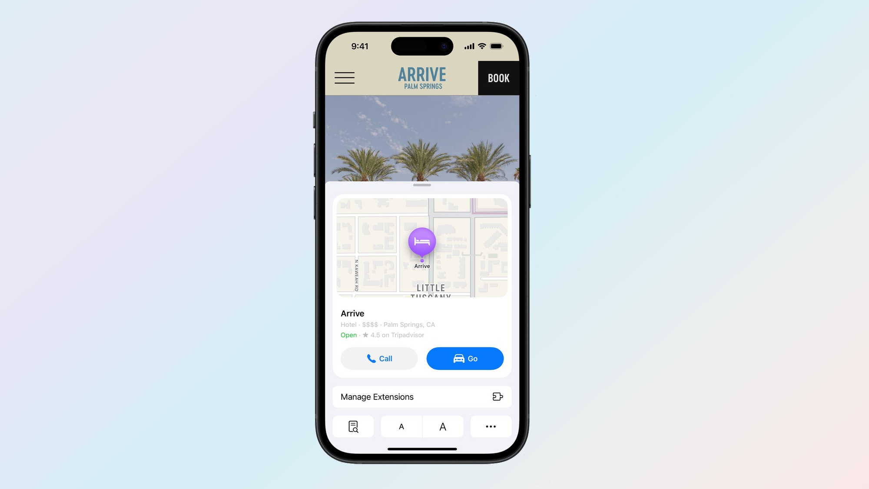
Task: Tap the map location pin marker
Action: pos(422,241)
